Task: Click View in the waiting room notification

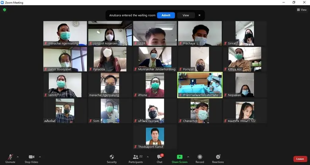Action: pyautogui.click(x=186, y=15)
